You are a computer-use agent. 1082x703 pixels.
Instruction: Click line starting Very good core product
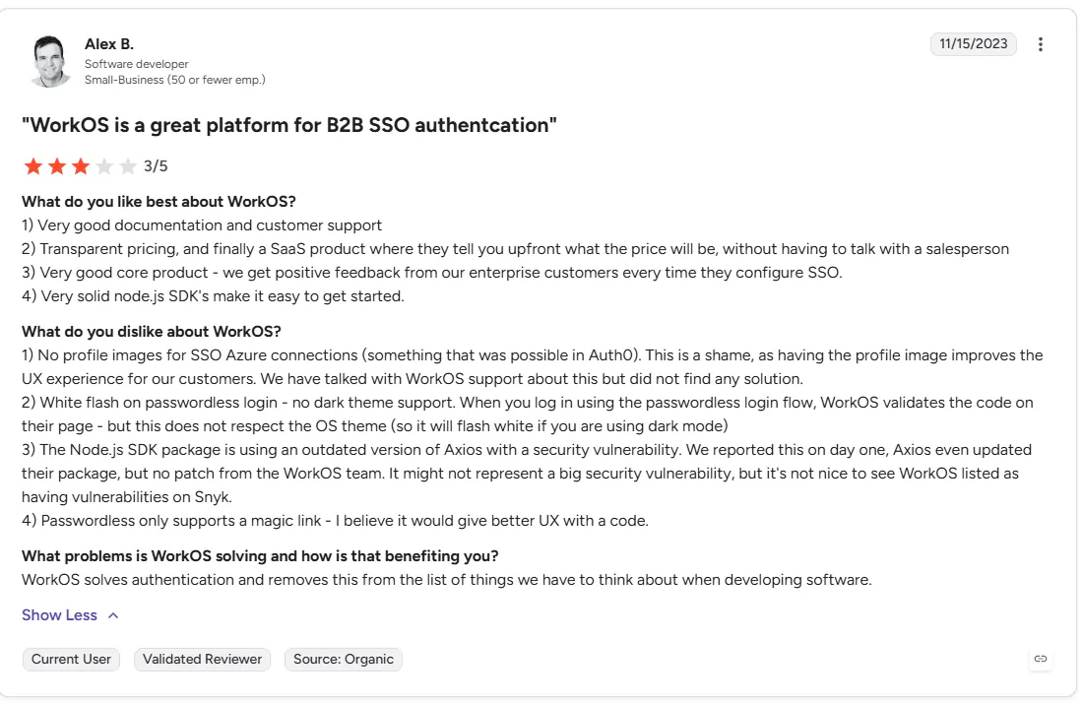tap(432, 272)
